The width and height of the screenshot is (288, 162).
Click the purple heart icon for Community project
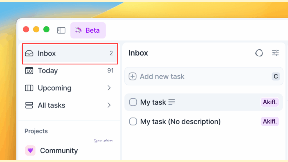[30, 150]
